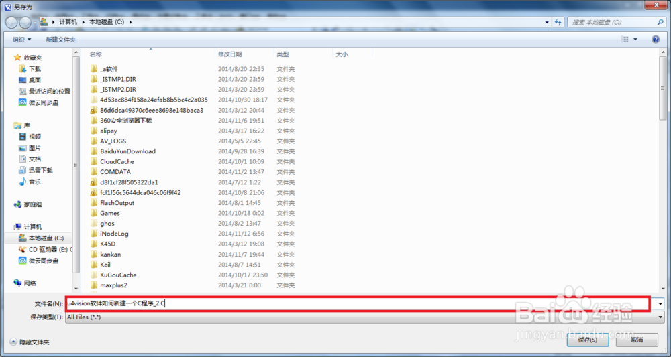Viewport: 671px width, 357px height.
Task: Click the 微云同步盘 icon under favorites
Action: [23, 102]
